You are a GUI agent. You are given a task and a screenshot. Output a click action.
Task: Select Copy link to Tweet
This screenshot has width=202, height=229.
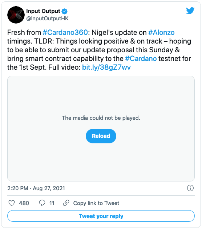(x=96, y=203)
